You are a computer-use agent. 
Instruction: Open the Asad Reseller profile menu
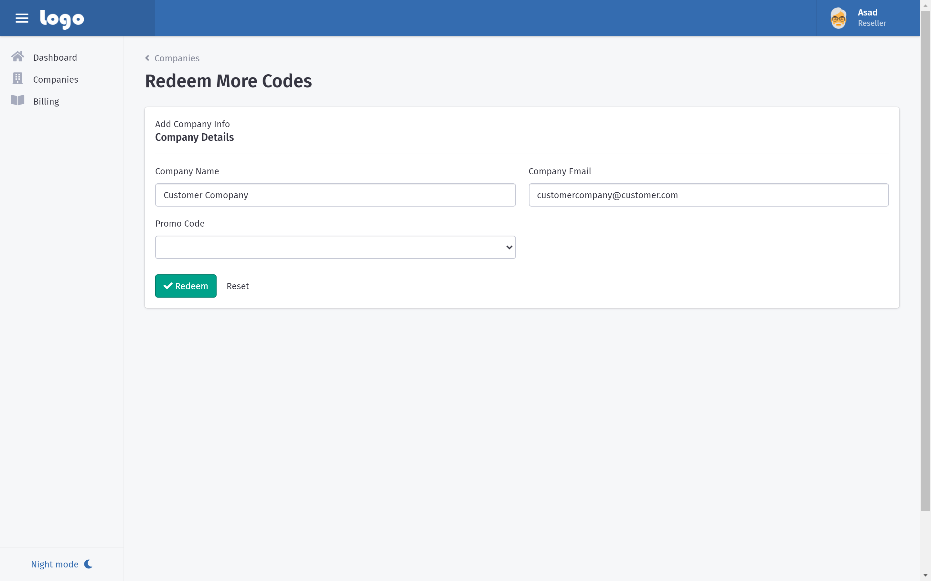tap(872, 18)
